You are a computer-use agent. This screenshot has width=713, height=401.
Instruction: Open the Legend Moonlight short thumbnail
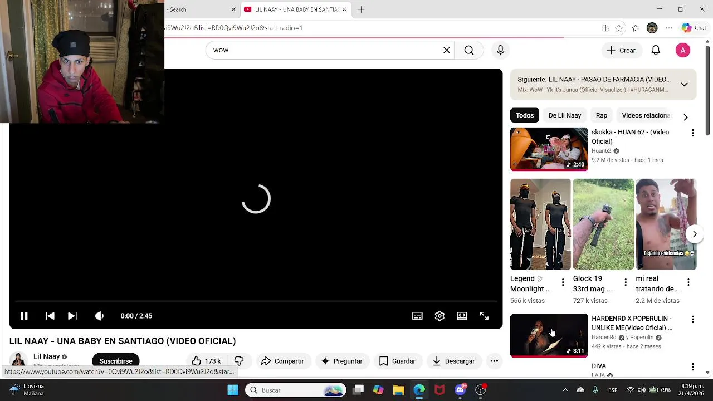[540, 224]
